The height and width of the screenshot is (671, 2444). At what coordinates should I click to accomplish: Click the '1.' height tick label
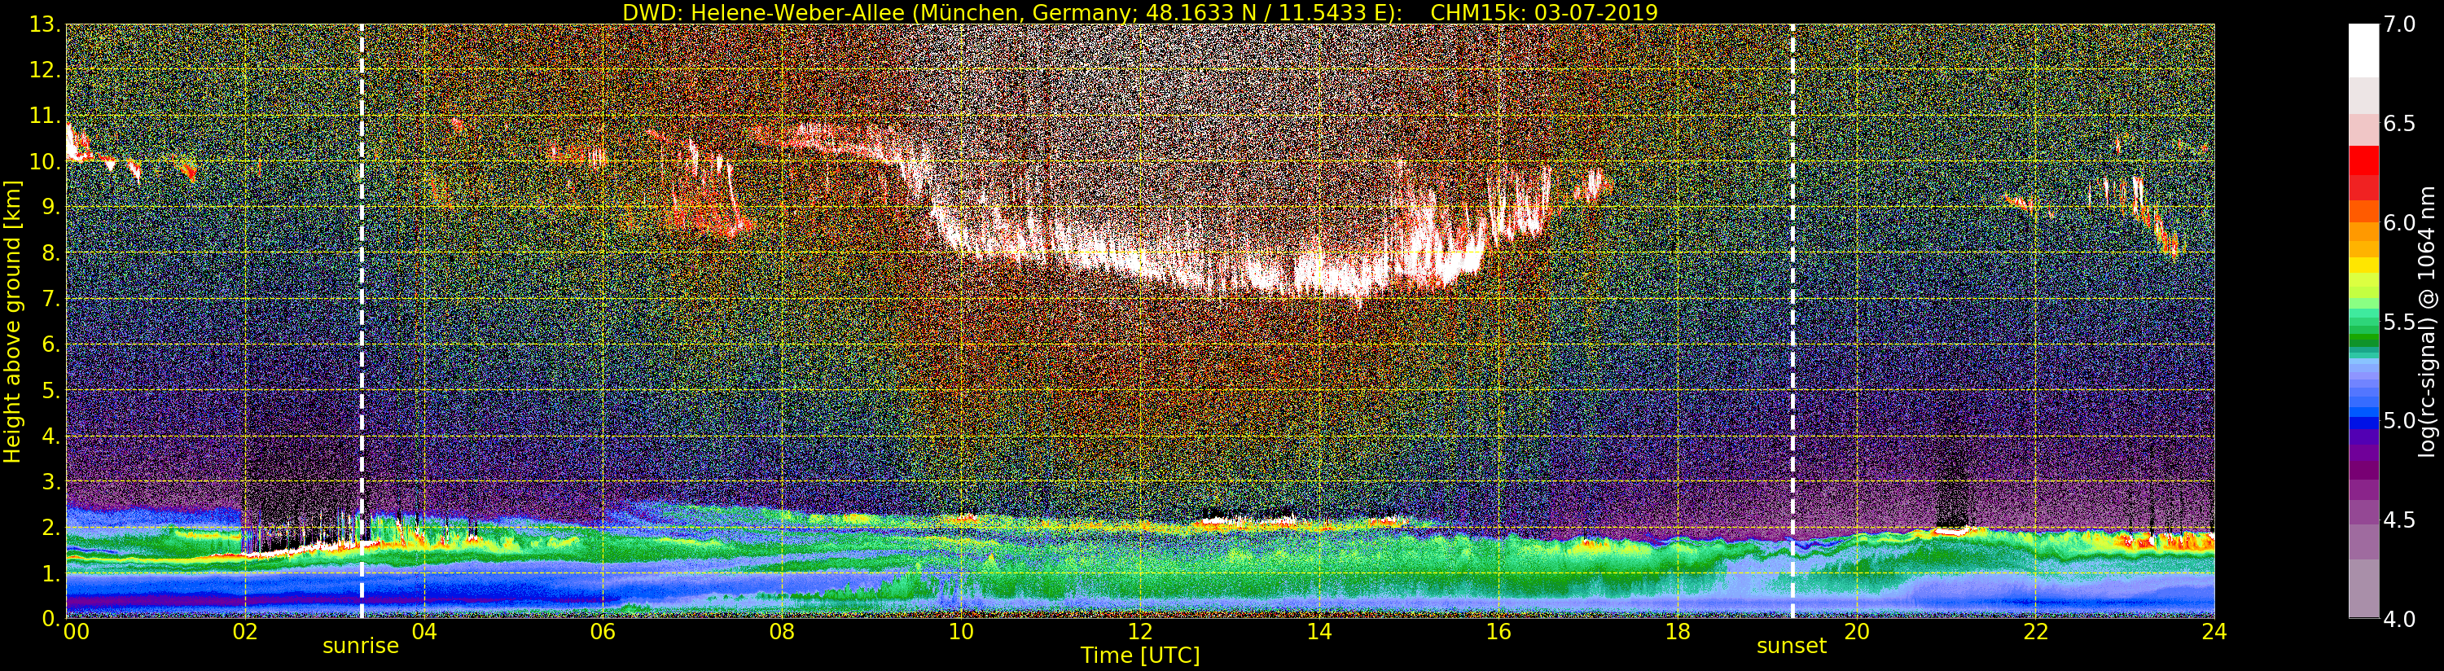coord(51,573)
